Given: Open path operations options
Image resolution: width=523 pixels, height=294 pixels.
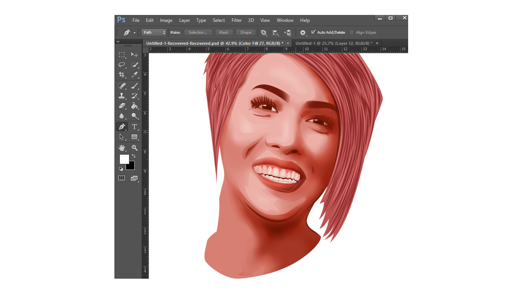Looking at the screenshot, I should coord(264,33).
